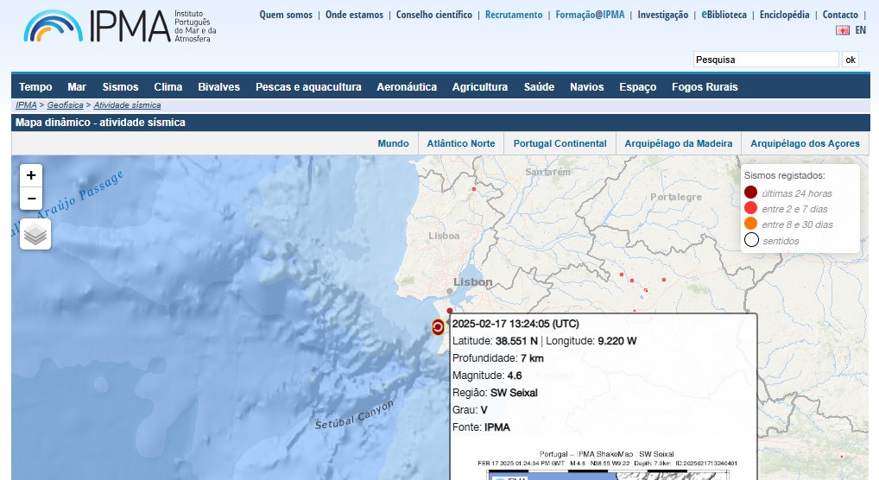Click the dark red earthquake dot below Lisbon

(x=450, y=311)
